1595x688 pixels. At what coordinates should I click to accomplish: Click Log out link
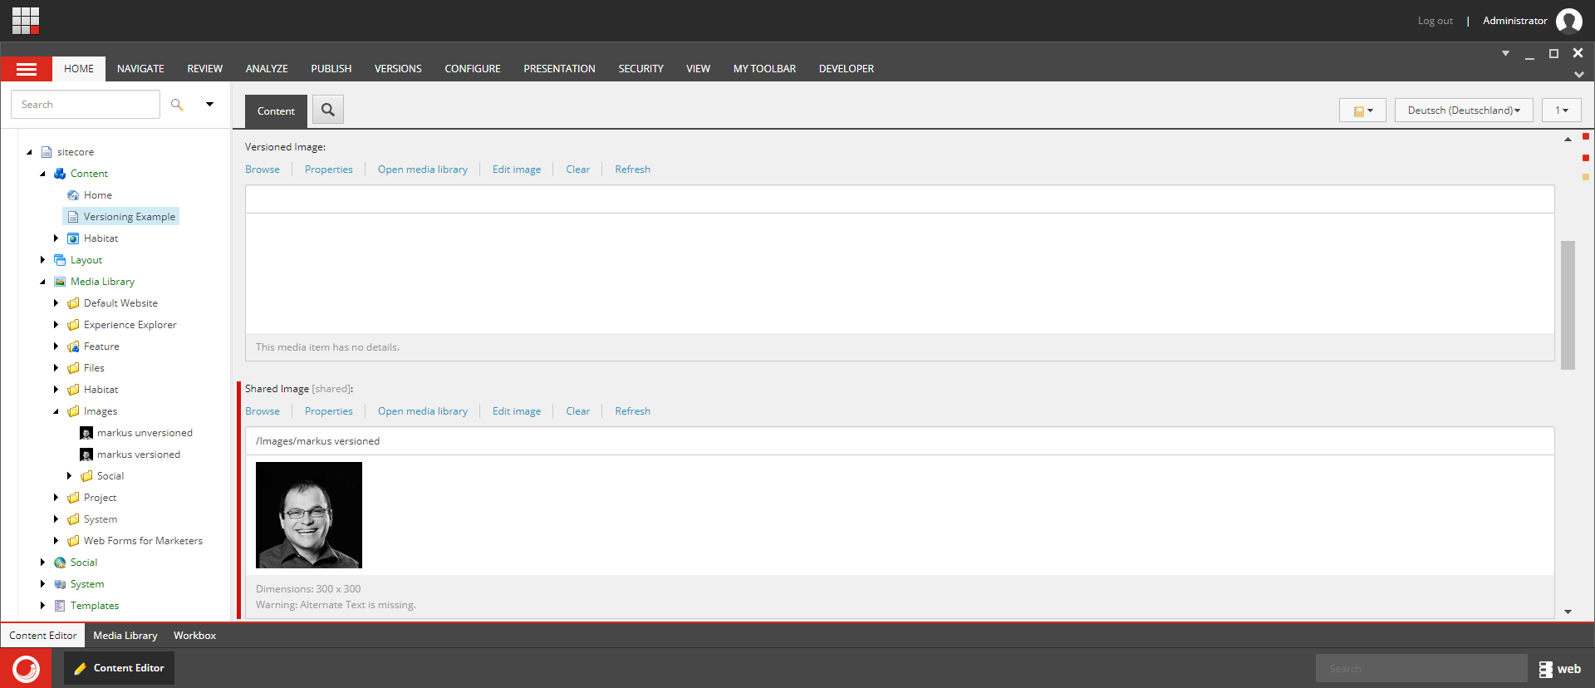pyautogui.click(x=1435, y=21)
